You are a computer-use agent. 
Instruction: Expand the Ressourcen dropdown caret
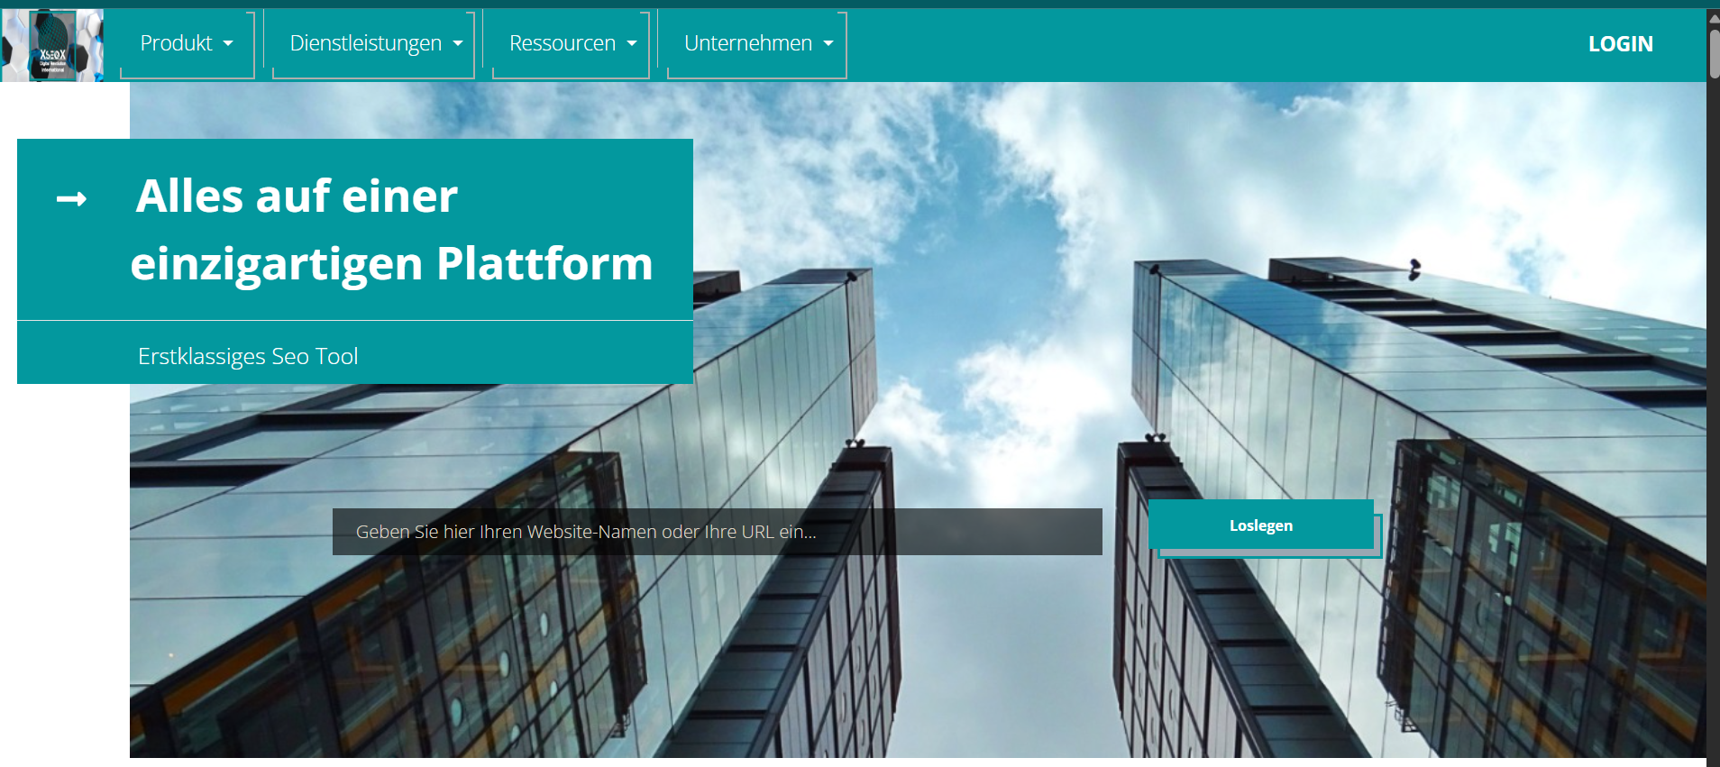632,43
